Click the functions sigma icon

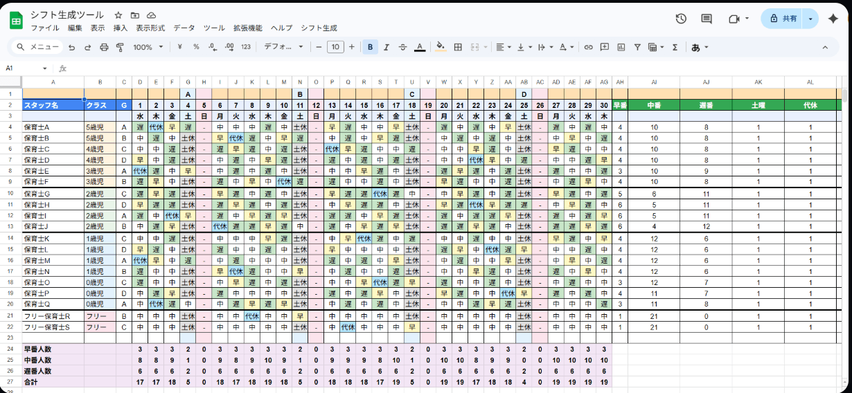click(x=675, y=47)
